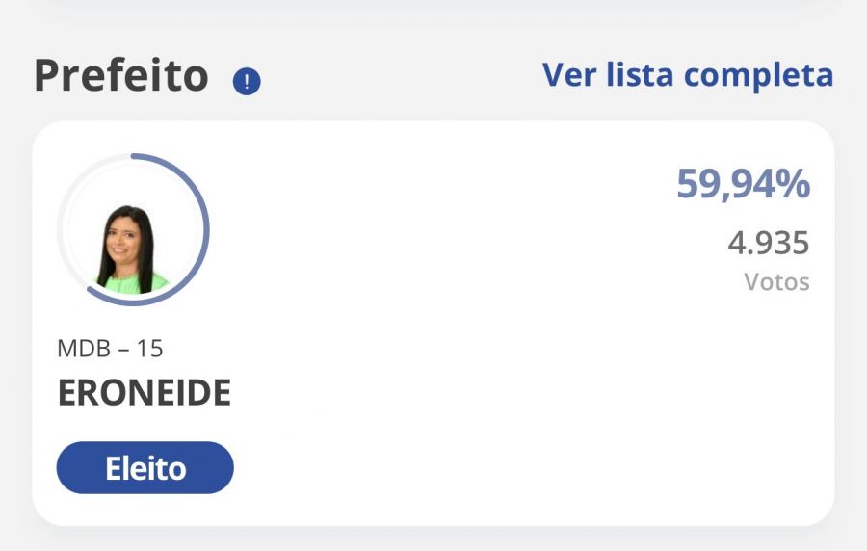Image resolution: width=867 pixels, height=551 pixels.
Task: Click Eroneide's candidate photo
Action: pos(132,249)
